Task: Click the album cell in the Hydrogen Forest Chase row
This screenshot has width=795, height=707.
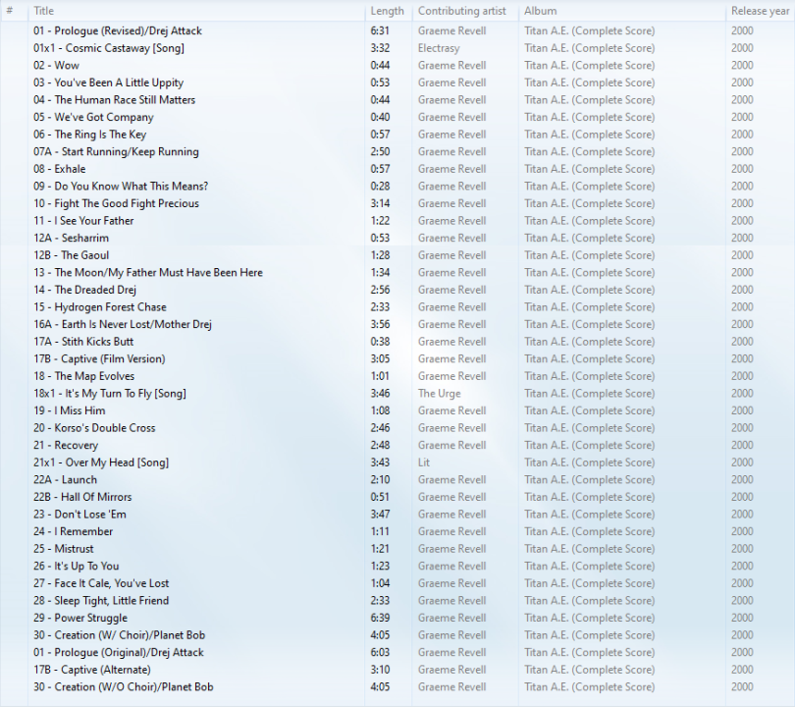Action: pos(590,306)
